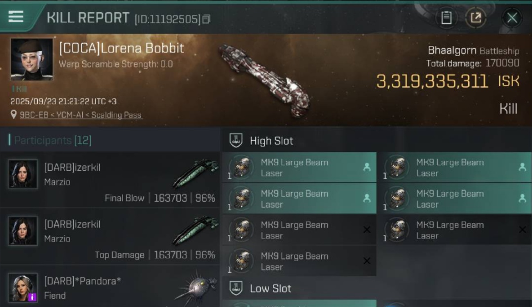The width and height of the screenshot is (532, 307).
Task: Select the first MK9 Large Beam Laser
Action: click(299, 167)
